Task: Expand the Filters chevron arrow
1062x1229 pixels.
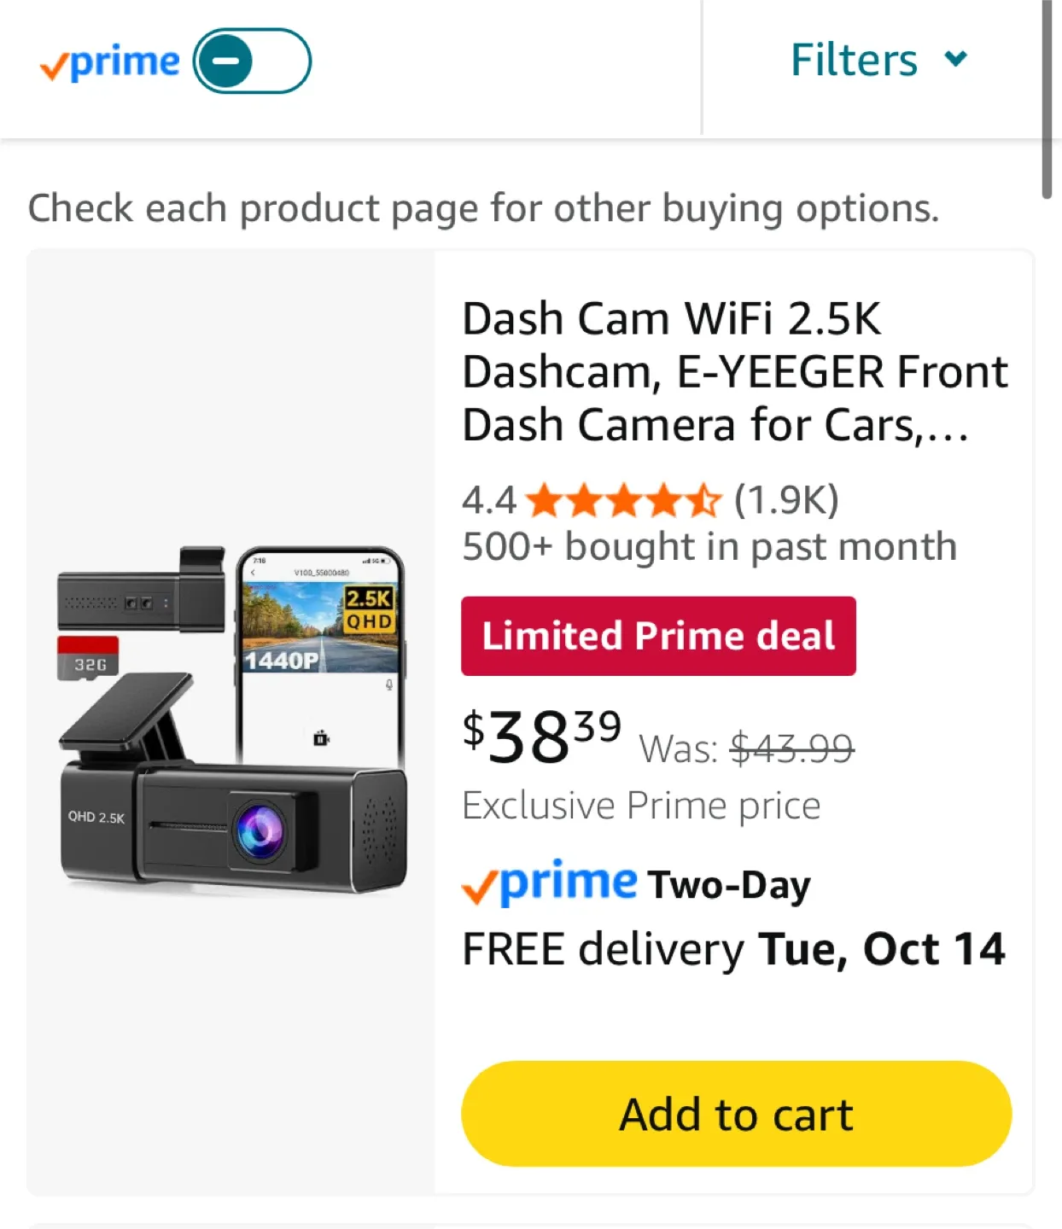Action: click(x=956, y=59)
